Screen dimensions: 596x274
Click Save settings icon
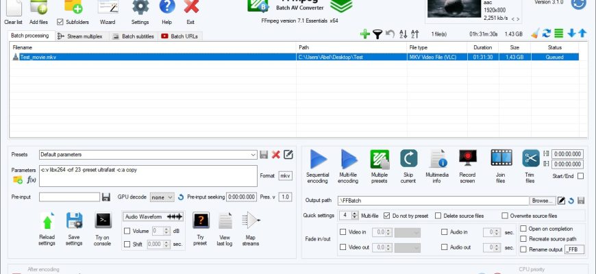pyautogui.click(x=75, y=221)
